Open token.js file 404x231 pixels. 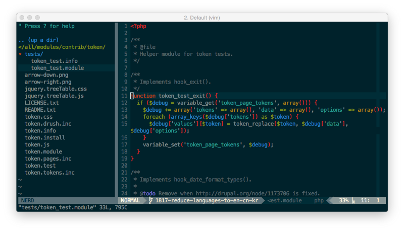tap(37, 144)
